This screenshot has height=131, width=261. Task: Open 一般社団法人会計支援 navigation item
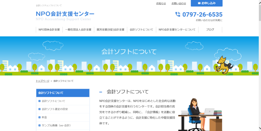(x=78, y=30)
